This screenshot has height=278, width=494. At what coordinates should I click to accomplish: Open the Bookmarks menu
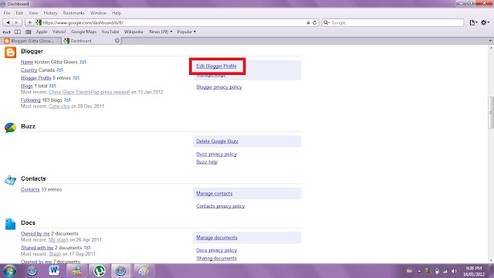[x=74, y=13]
